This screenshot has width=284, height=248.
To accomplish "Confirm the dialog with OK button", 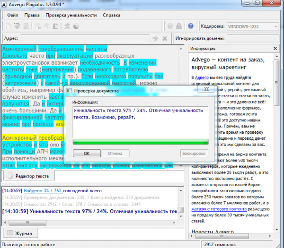I will (87, 154).
